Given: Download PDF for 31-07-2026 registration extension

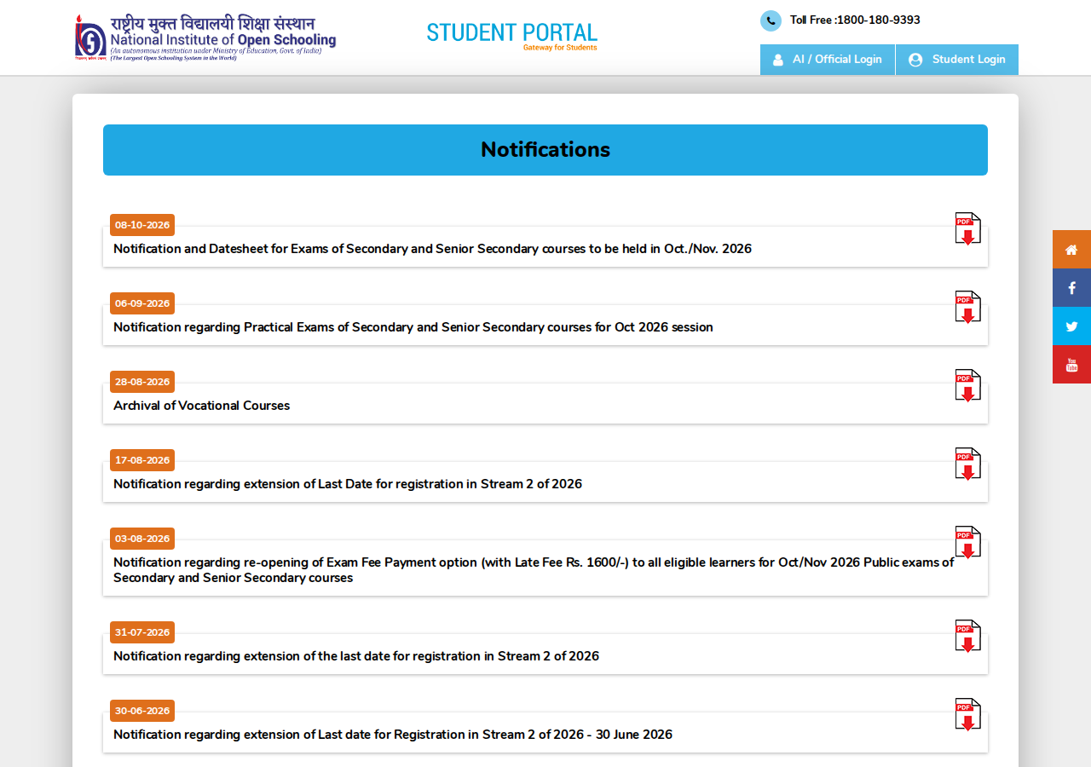Looking at the screenshot, I should [x=967, y=636].
